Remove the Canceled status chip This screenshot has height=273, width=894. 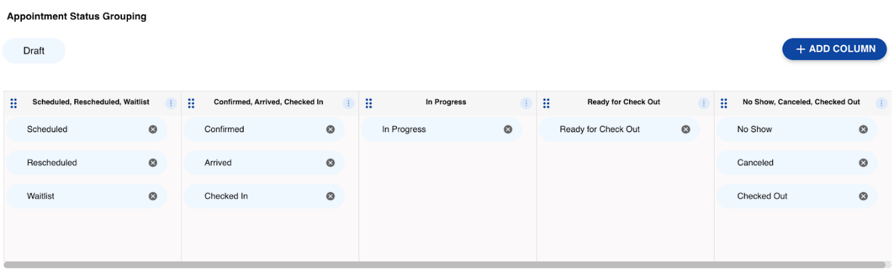click(x=863, y=163)
